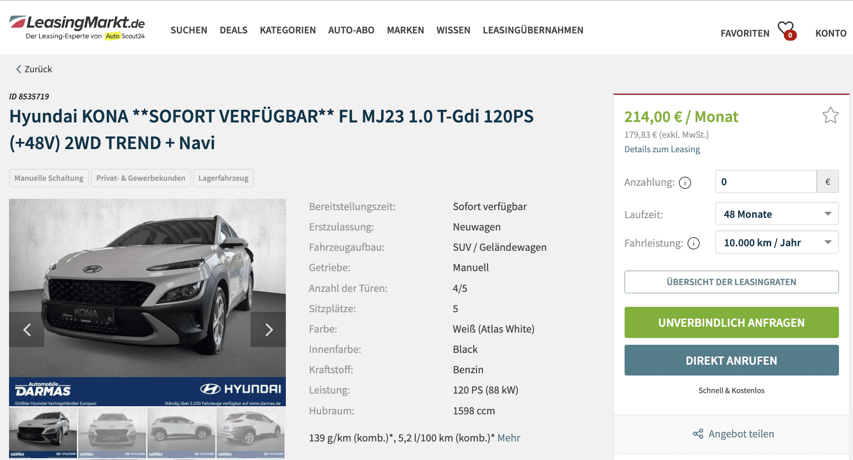
Task: Click the Sofort verfügbar value
Action: [x=490, y=207]
